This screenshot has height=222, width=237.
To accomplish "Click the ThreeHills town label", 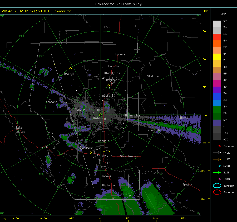I will click(x=132, y=115).
